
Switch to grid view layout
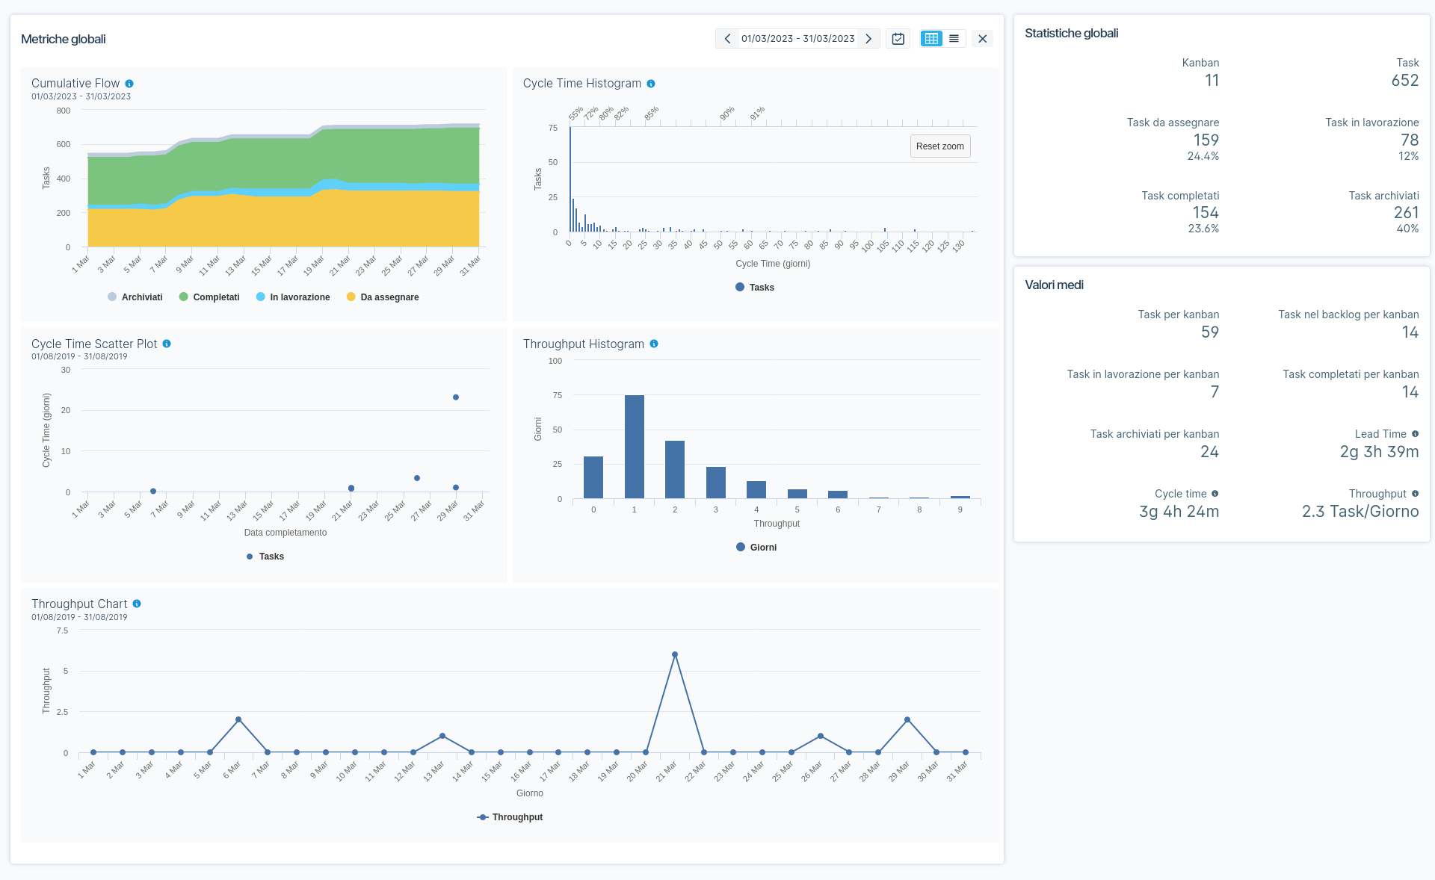[931, 39]
